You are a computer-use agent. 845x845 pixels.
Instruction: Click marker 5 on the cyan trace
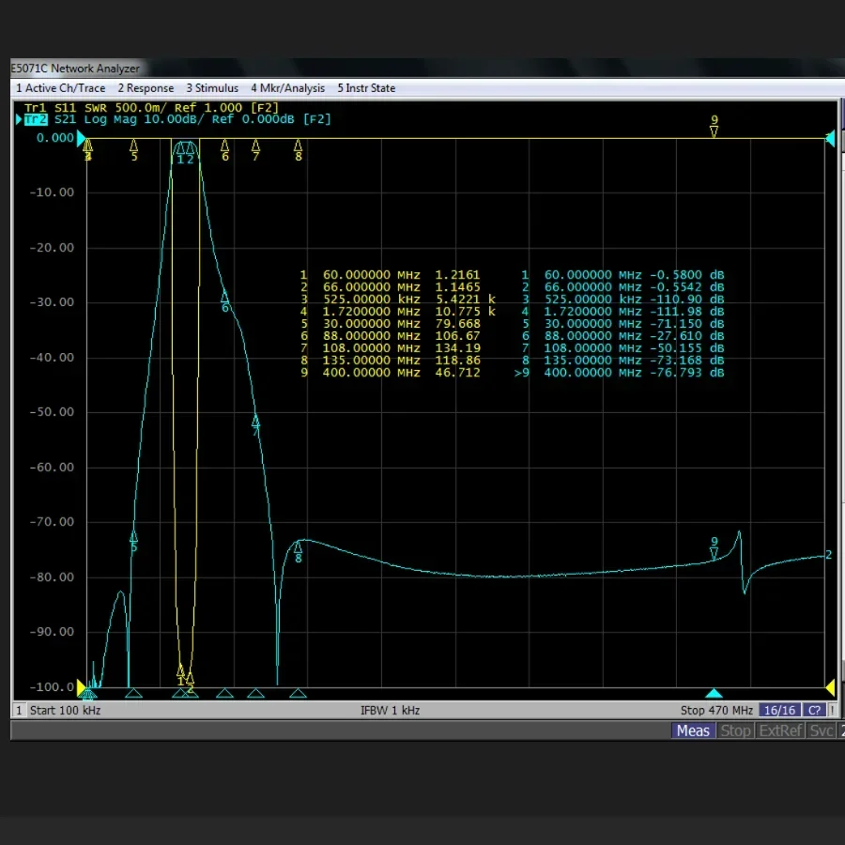[x=133, y=537]
